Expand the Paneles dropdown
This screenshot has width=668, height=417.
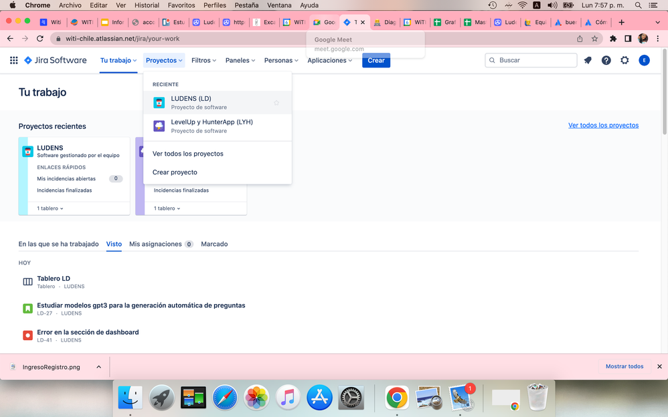tap(240, 60)
